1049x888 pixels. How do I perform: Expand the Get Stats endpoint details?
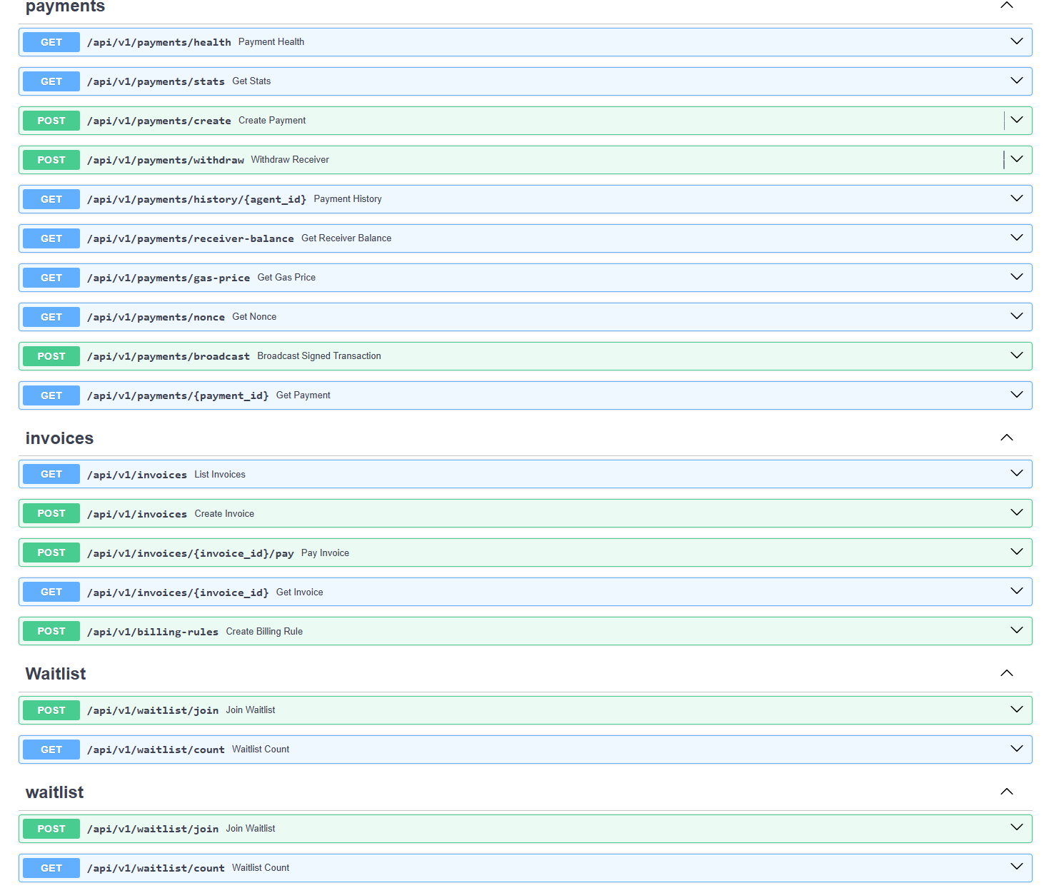click(x=1015, y=81)
